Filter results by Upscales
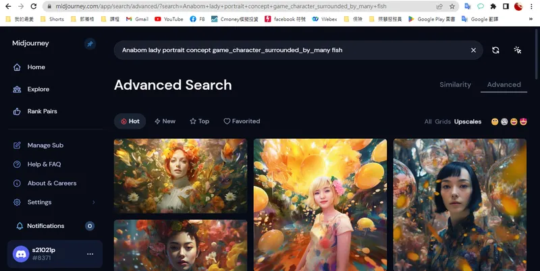The height and width of the screenshot is (271, 540). pos(468,121)
